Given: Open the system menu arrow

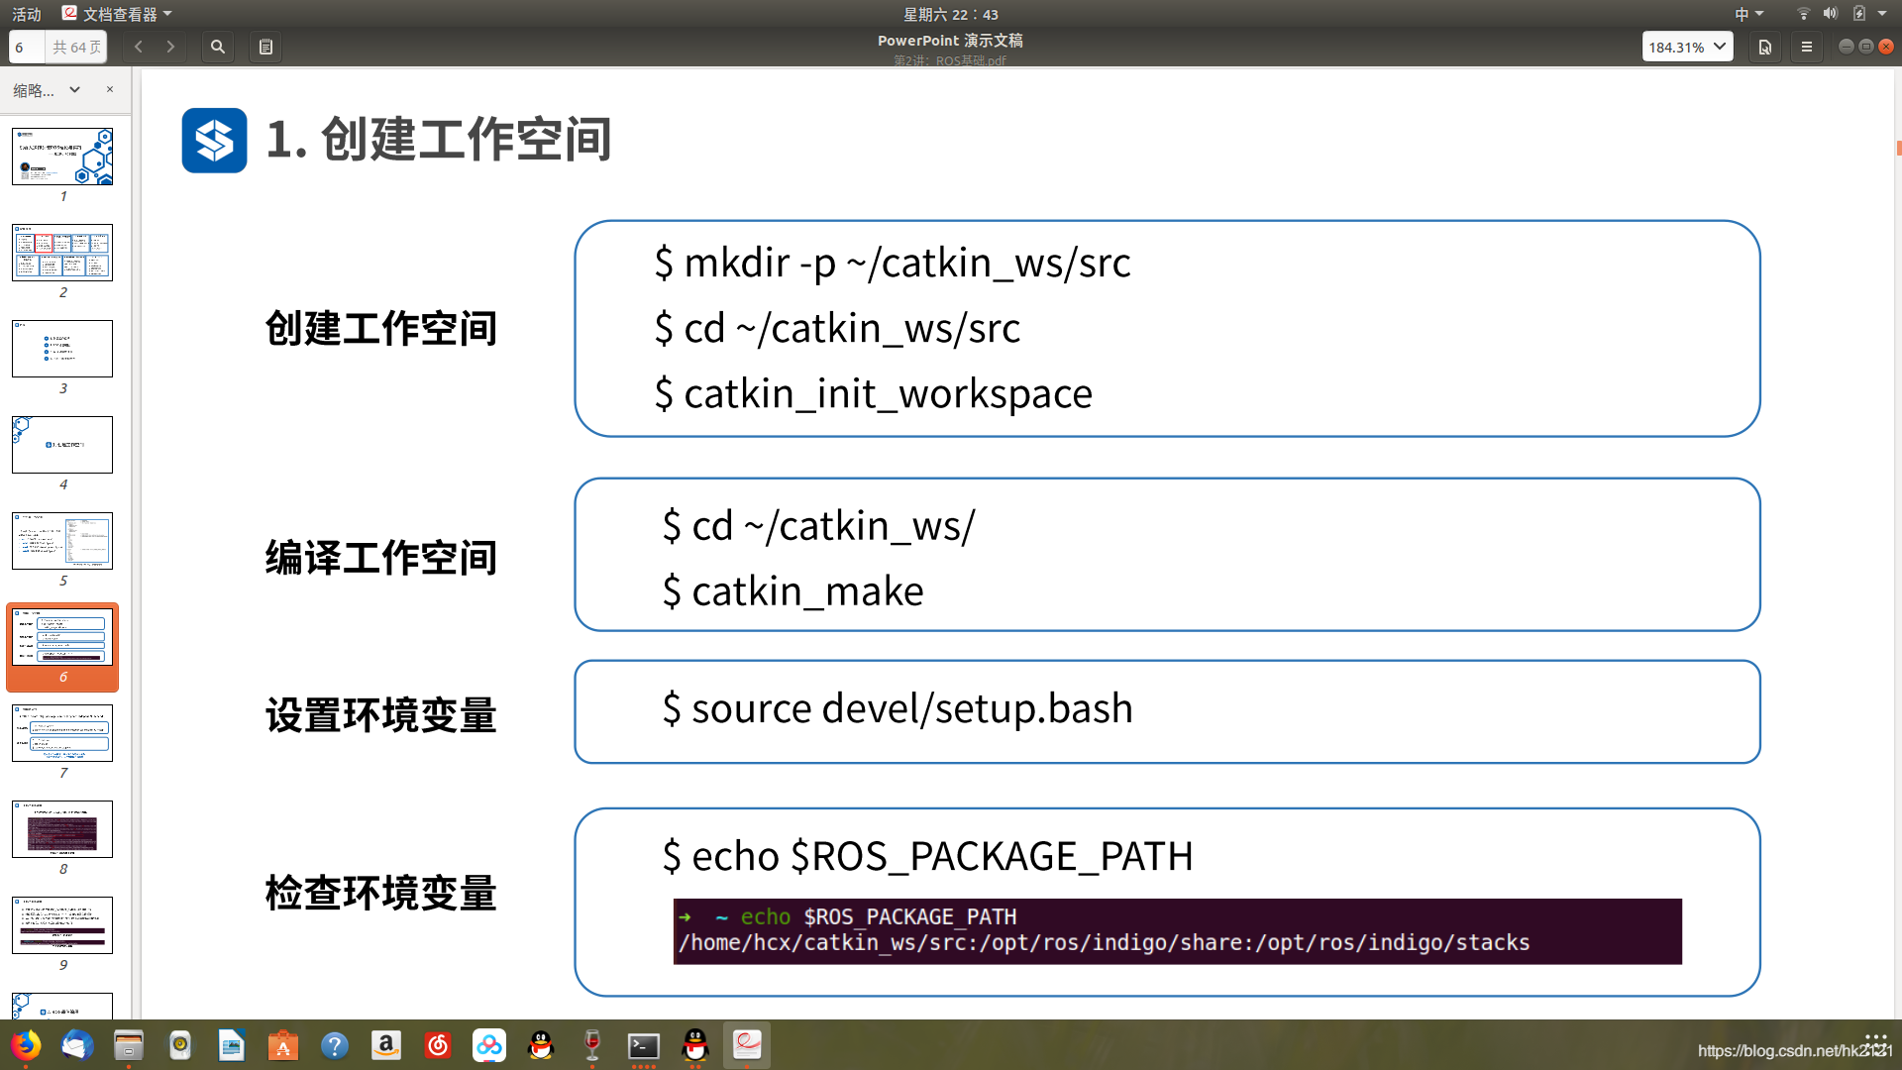Looking at the screenshot, I should click(1882, 14).
